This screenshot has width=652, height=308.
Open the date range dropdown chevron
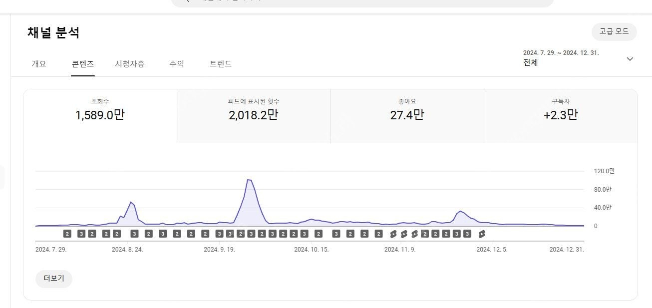point(630,58)
